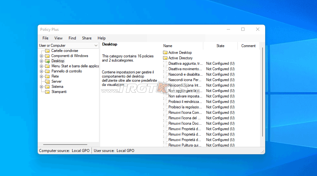
Task: Click the Server folder warning icon
Action: 47,81
